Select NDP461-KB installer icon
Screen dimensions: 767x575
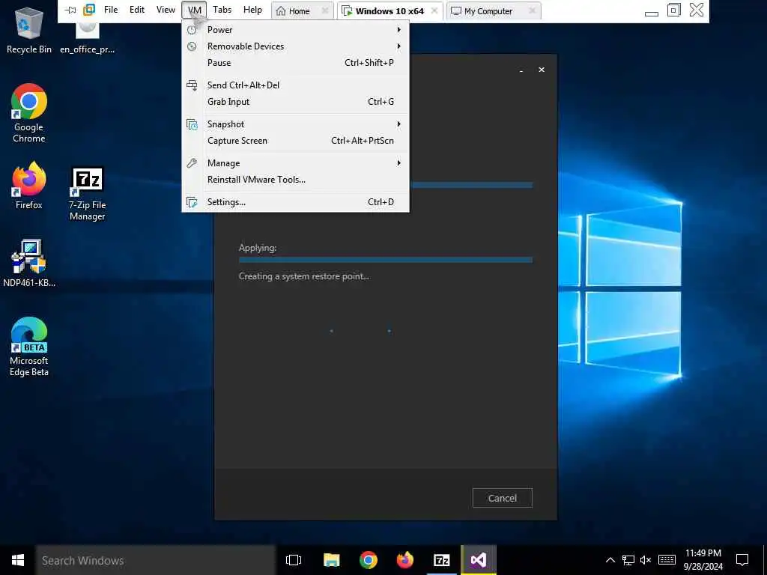tap(29, 263)
